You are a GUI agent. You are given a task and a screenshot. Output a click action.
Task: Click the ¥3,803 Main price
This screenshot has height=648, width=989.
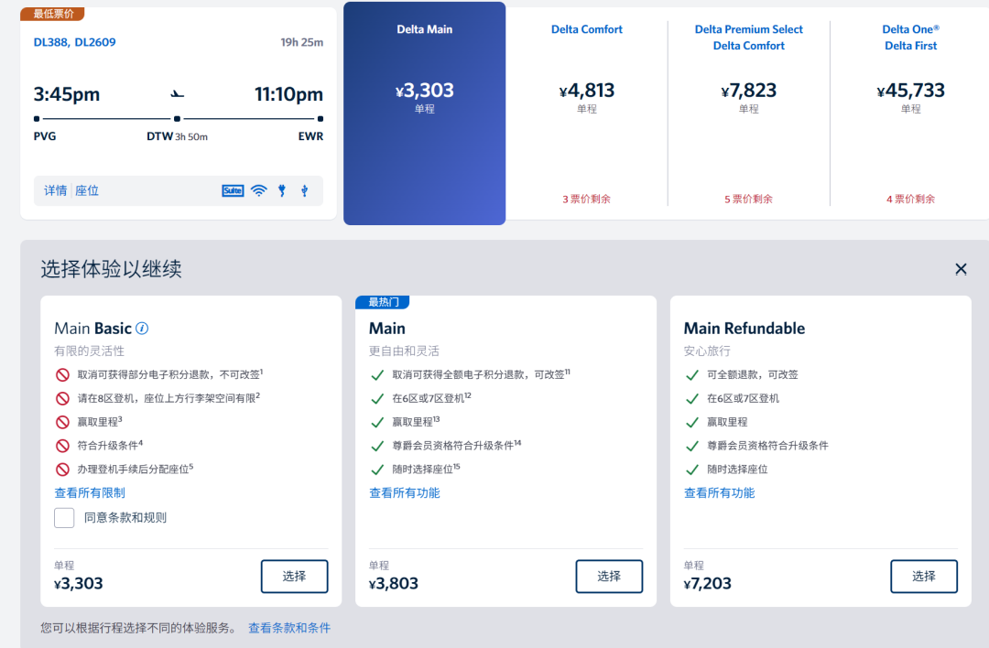click(394, 583)
